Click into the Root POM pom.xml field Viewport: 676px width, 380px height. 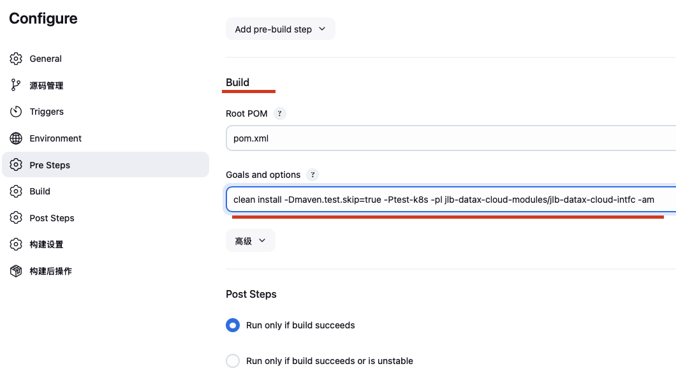446,138
